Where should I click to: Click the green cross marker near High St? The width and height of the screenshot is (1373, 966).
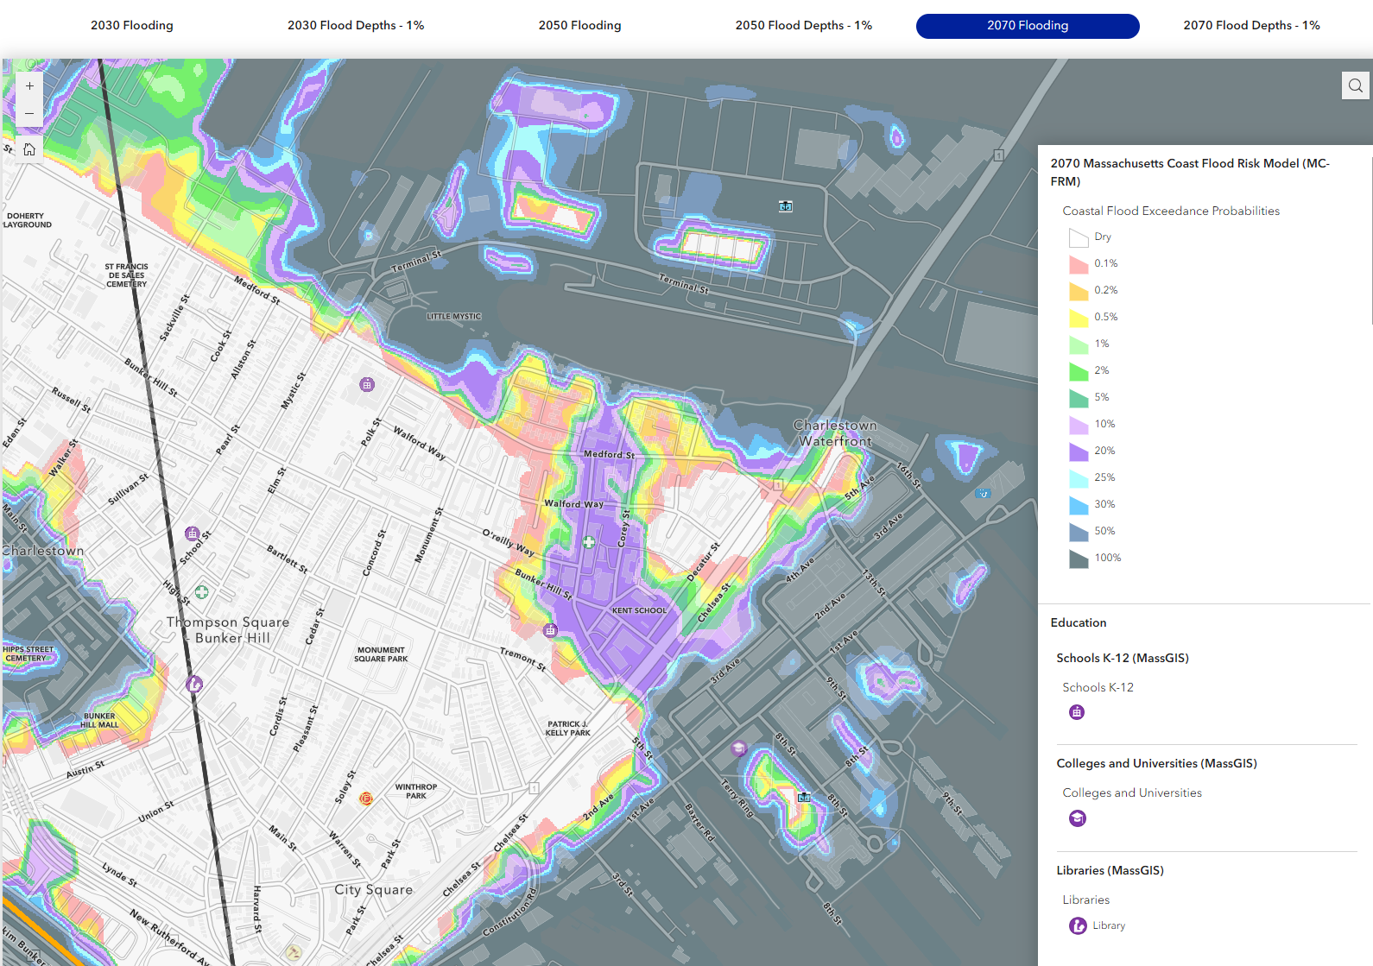tap(201, 592)
